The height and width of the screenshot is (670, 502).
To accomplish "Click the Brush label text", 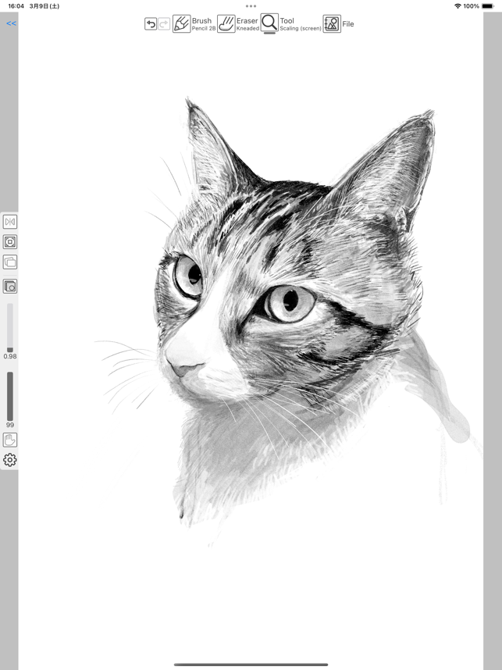I will (201, 20).
